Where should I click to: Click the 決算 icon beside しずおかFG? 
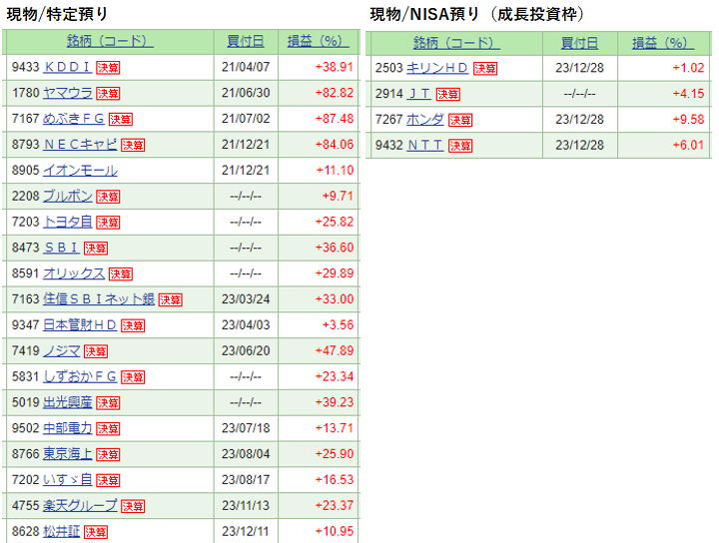point(133,377)
